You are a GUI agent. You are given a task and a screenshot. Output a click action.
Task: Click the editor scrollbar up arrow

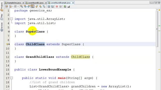(157, 10)
